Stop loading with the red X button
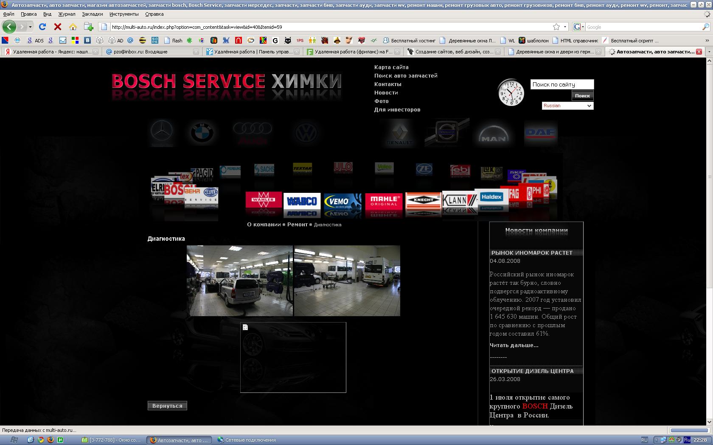This screenshot has height=445, width=713. coord(58,27)
